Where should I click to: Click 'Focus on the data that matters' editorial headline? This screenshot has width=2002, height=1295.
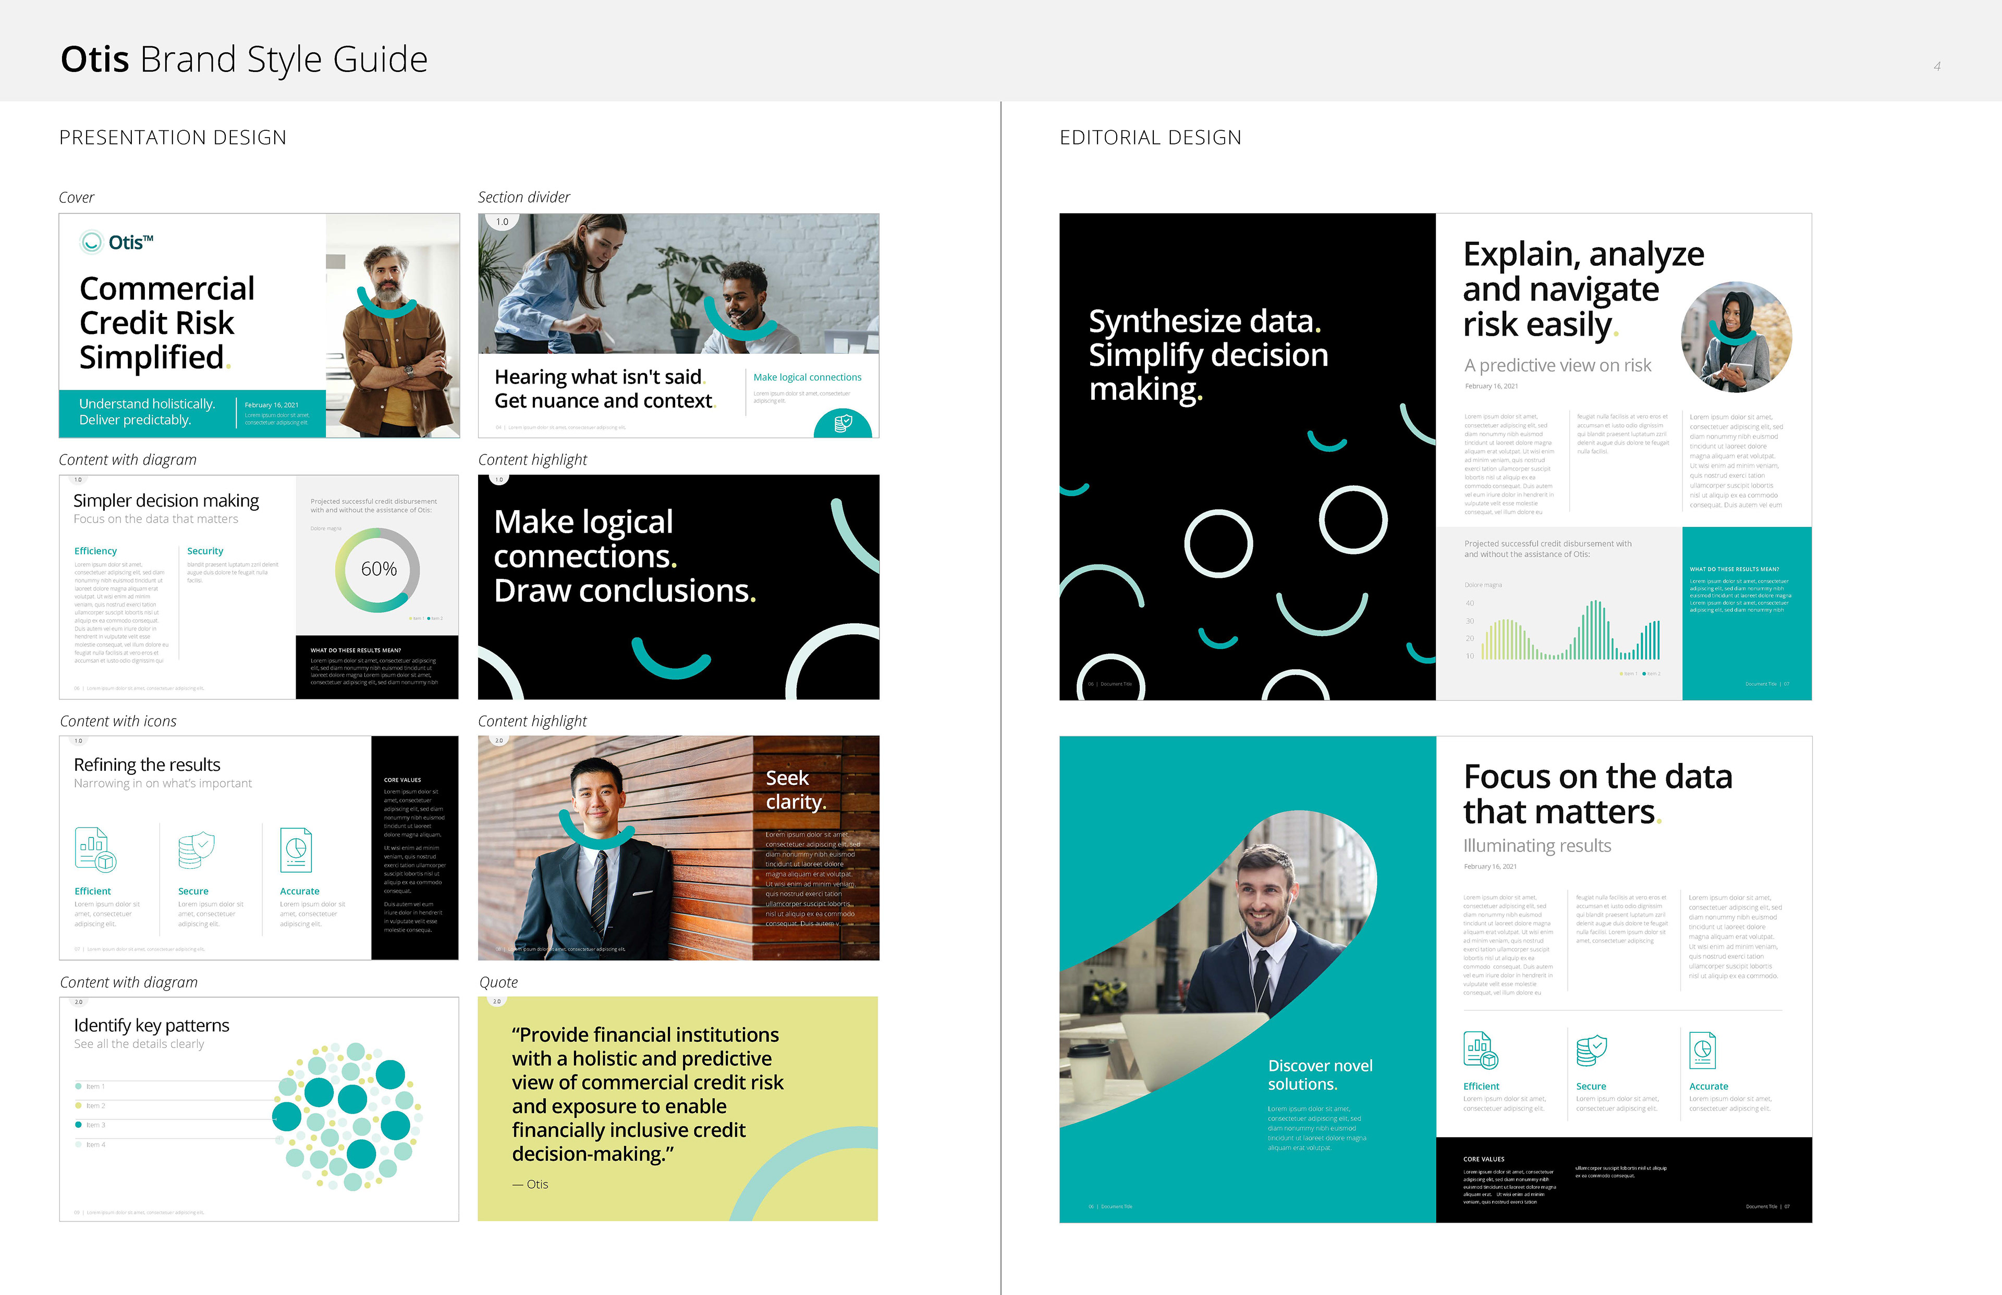coord(1597,795)
